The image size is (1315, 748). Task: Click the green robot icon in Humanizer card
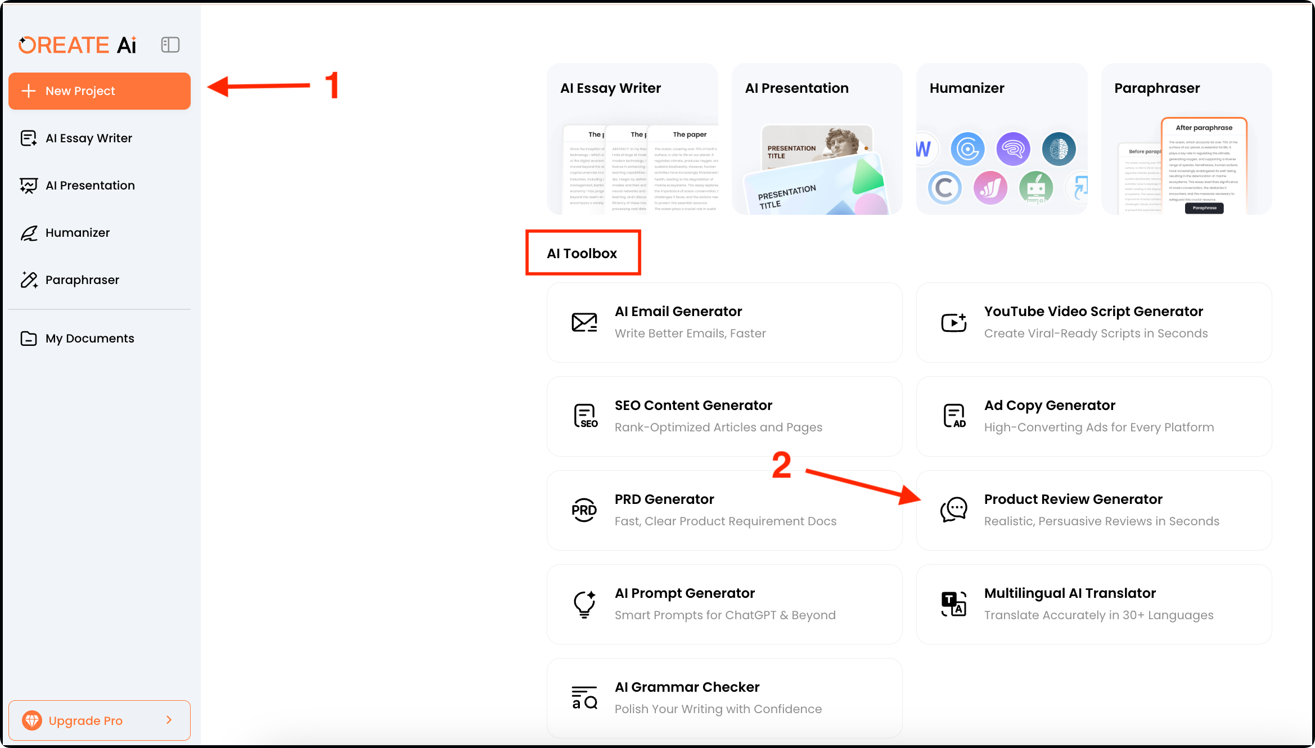click(x=1036, y=188)
